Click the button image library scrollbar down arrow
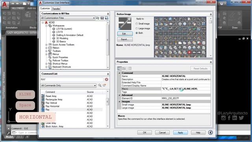 click(x=211, y=56)
